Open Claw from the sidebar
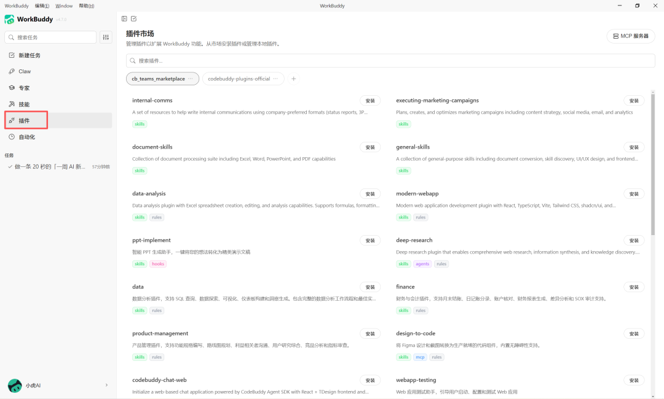 [x=25, y=72]
